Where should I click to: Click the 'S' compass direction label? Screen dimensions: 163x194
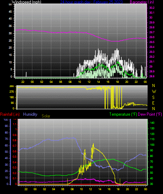(153, 98)
